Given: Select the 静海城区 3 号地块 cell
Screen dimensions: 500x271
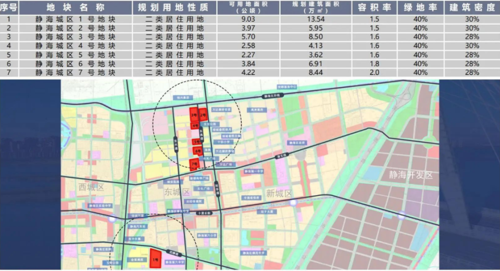Looking at the screenshot, I should [76, 37].
